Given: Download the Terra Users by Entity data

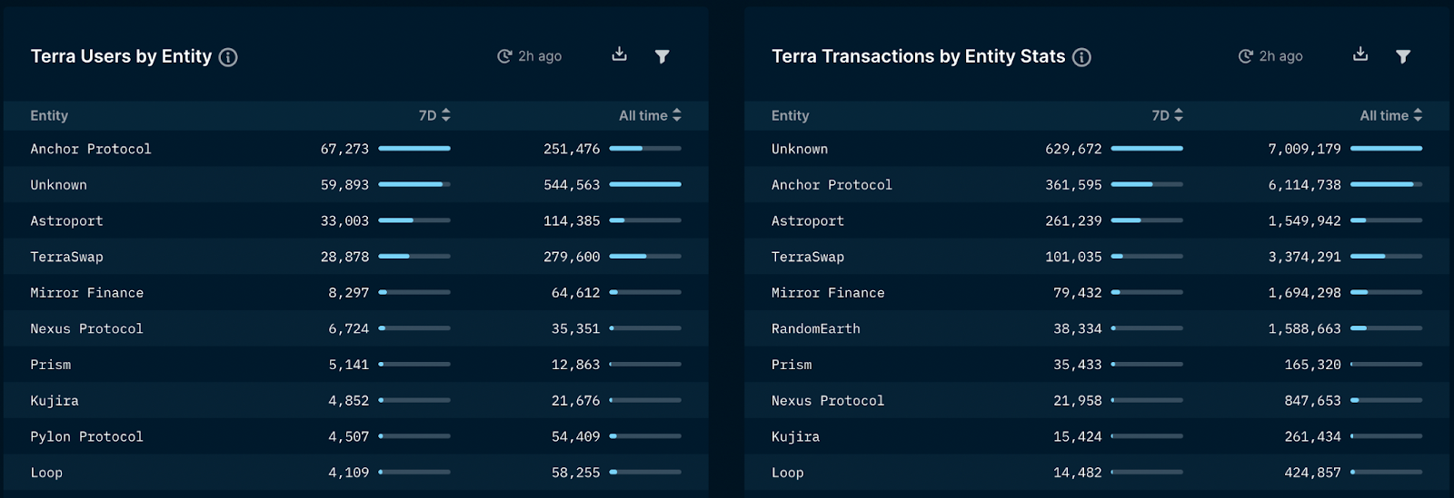Looking at the screenshot, I should pos(619,54).
